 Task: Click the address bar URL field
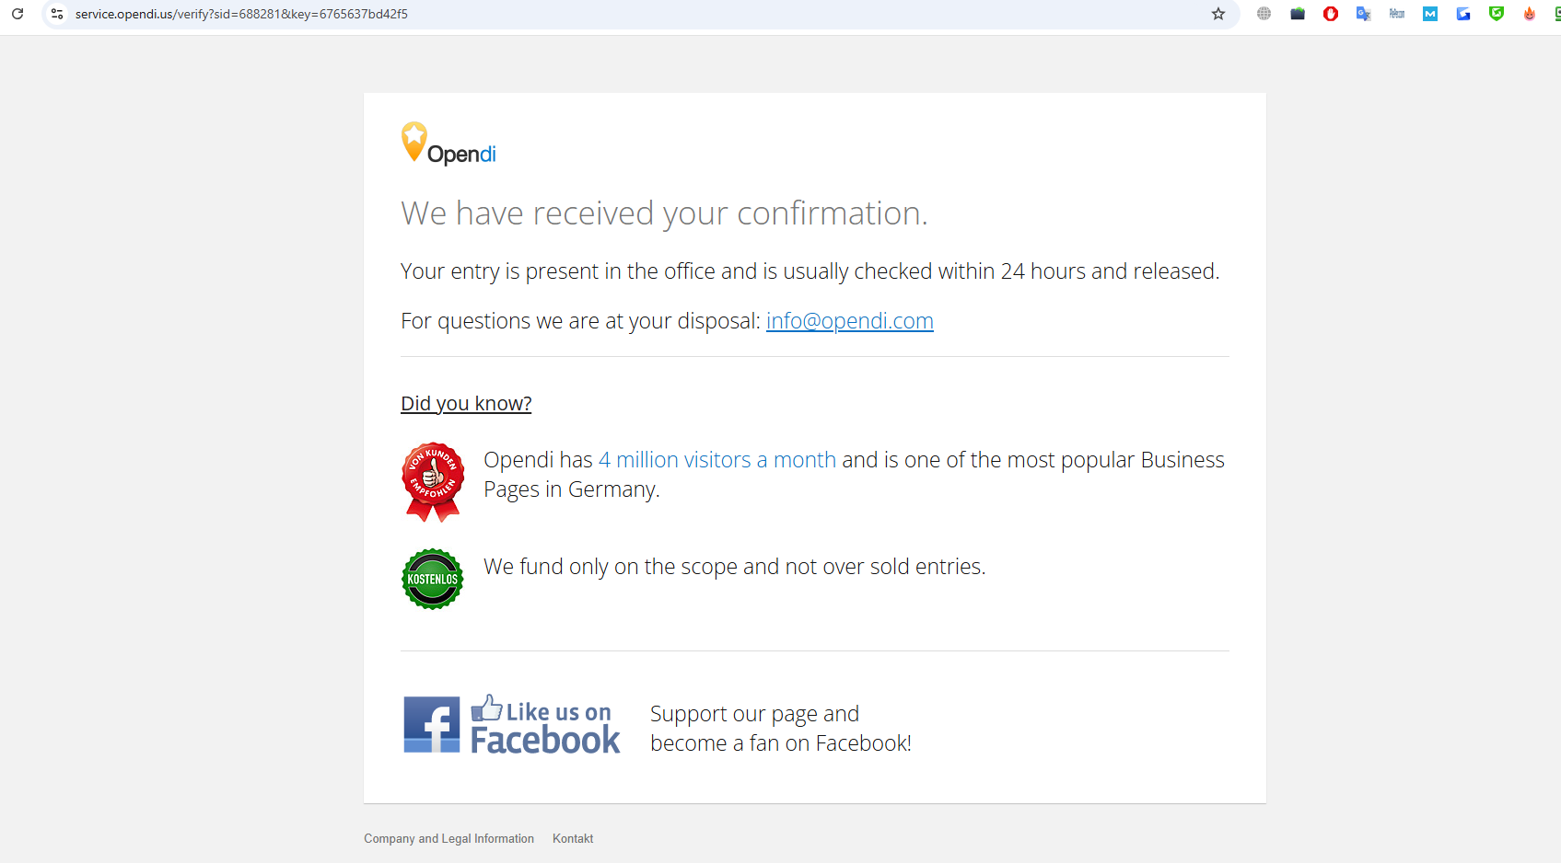[x=635, y=14]
